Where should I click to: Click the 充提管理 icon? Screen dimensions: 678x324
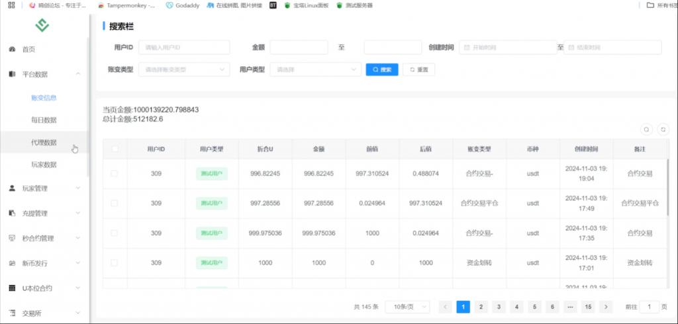pos(12,214)
